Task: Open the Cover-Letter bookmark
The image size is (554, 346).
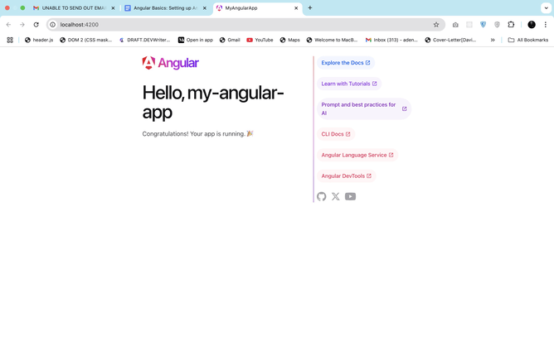Action: point(450,41)
